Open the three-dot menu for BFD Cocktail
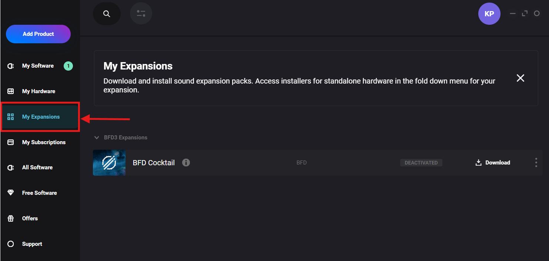Viewport: 549px width, 261px height. pos(536,163)
